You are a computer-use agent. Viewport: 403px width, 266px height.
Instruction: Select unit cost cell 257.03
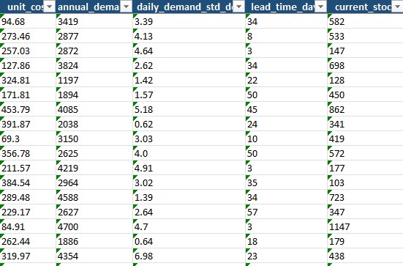(28, 51)
